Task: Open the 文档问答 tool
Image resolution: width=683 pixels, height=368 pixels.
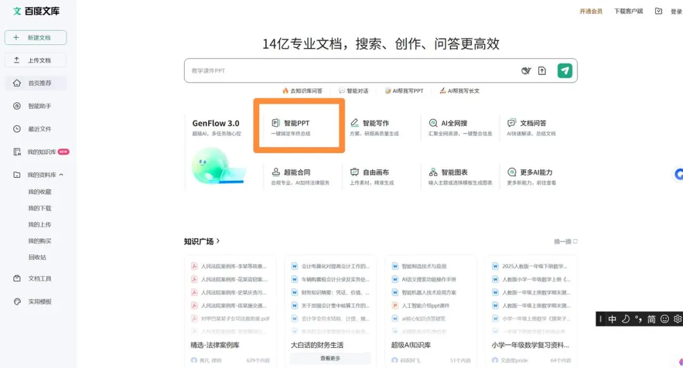Action: tap(531, 127)
